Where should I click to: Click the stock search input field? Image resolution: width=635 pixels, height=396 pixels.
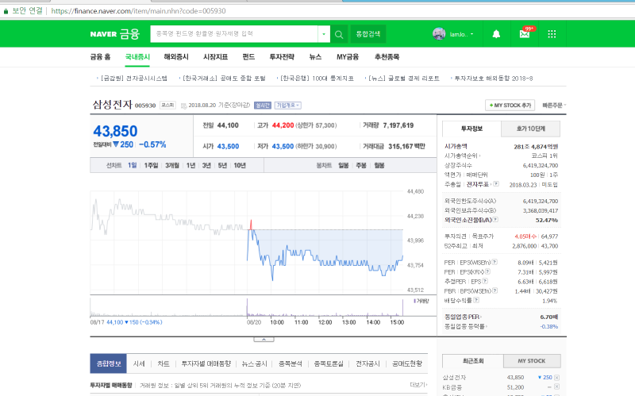coord(234,34)
